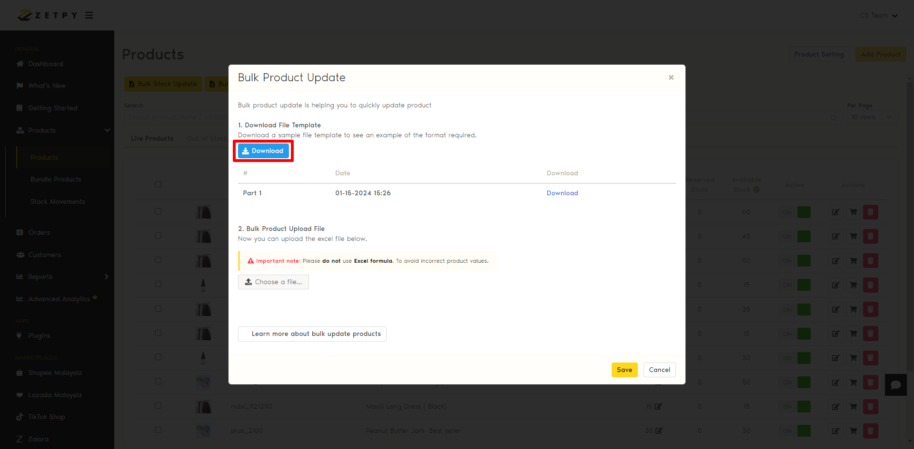
Task: Close the Bulk Product Update dialog
Action: (671, 77)
